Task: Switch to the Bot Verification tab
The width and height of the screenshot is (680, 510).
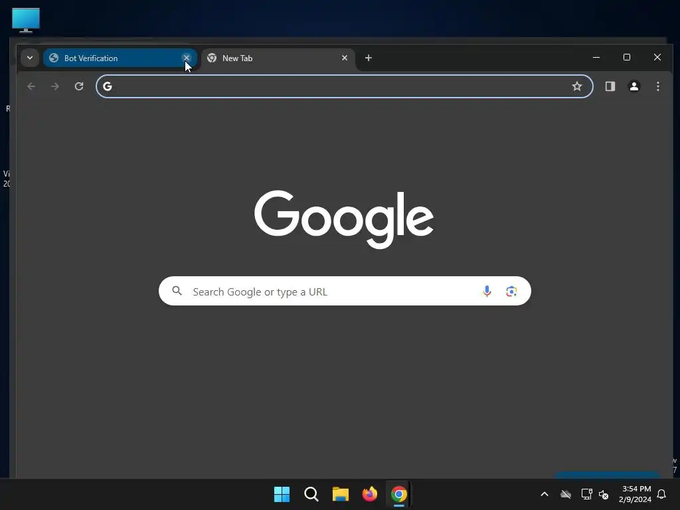Action: tap(120, 58)
